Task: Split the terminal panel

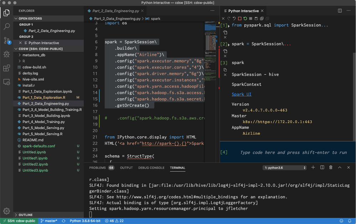Action: point(322,167)
